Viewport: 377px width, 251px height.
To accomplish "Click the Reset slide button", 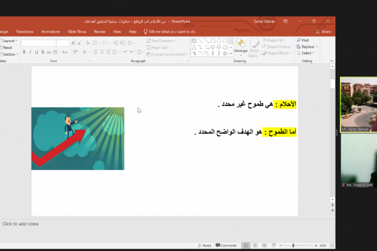I will [8, 47].
